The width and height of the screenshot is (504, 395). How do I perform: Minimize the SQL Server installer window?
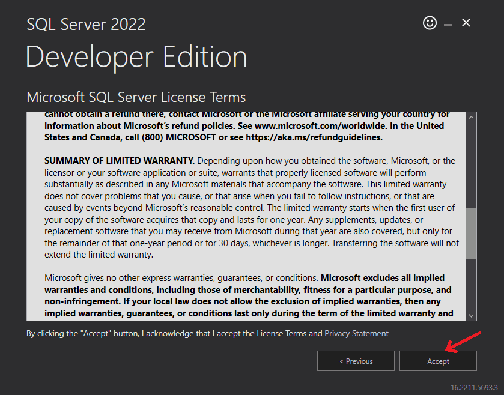(448, 24)
